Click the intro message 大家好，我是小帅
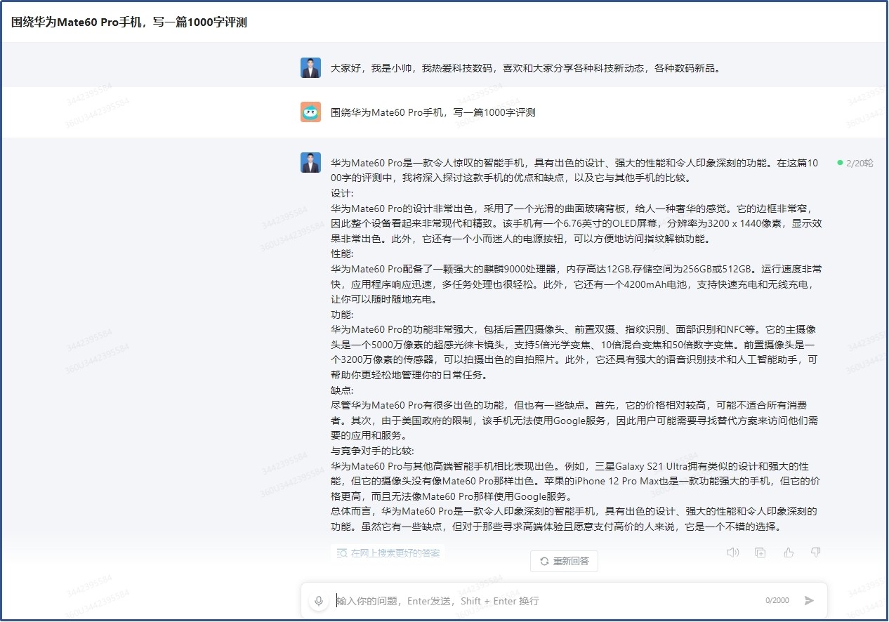Image resolution: width=889 pixels, height=622 pixels. coord(526,69)
